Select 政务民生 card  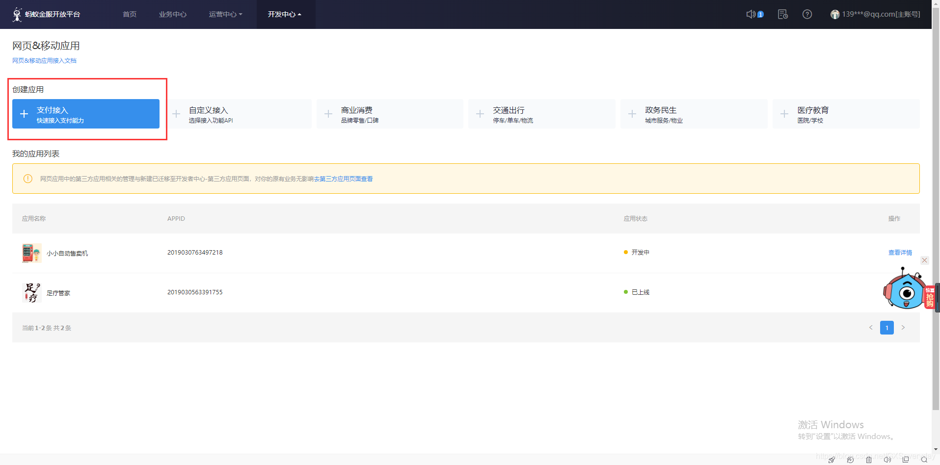pyautogui.click(x=694, y=114)
